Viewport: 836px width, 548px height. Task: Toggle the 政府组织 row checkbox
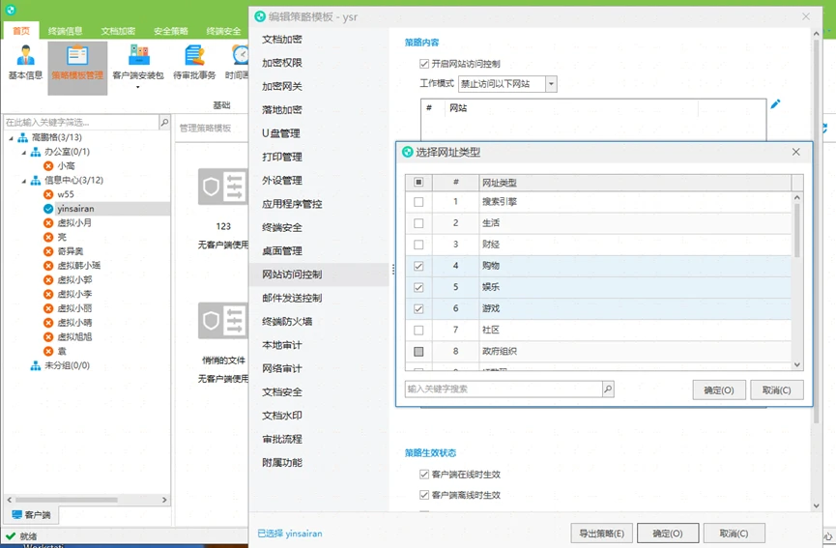[x=418, y=351]
